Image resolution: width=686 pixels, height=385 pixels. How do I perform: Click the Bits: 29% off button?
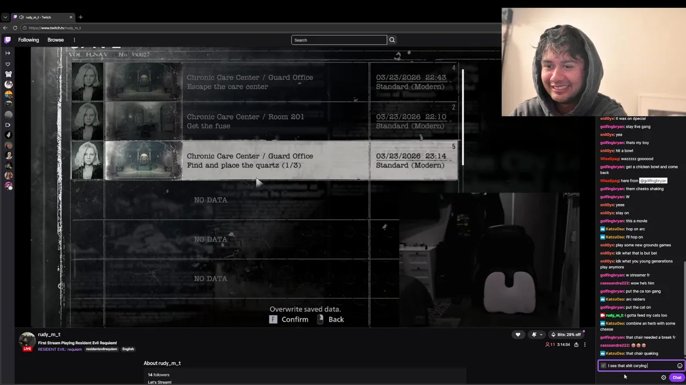565,335
